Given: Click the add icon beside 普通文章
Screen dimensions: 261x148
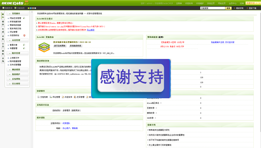Looking at the screenshot, I should (24, 45).
